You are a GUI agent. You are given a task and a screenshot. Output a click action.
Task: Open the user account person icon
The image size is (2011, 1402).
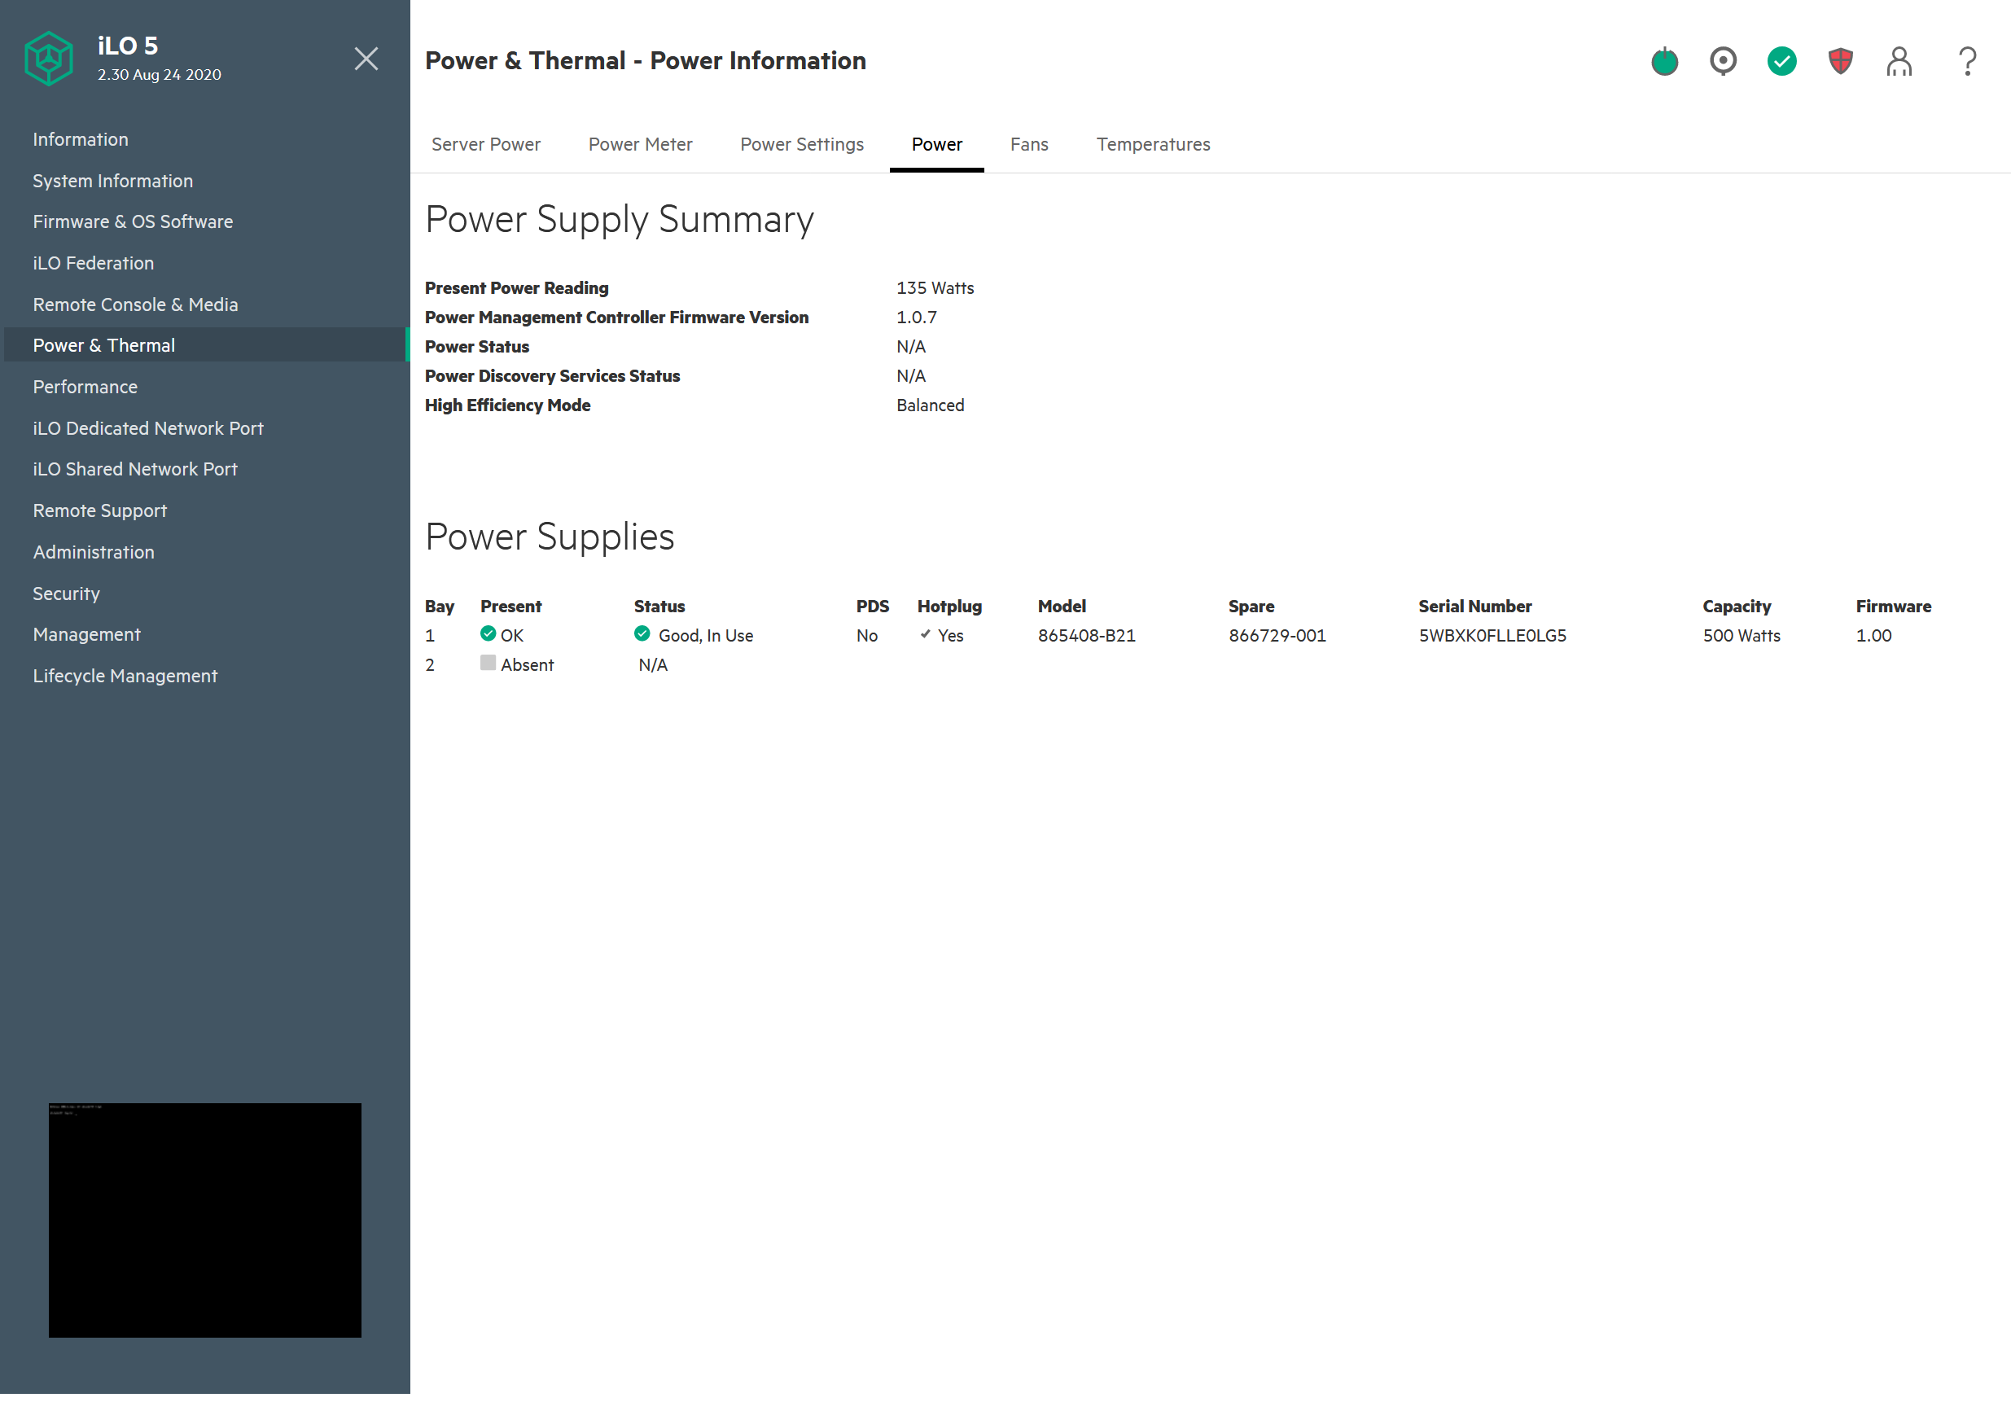click(x=1899, y=61)
